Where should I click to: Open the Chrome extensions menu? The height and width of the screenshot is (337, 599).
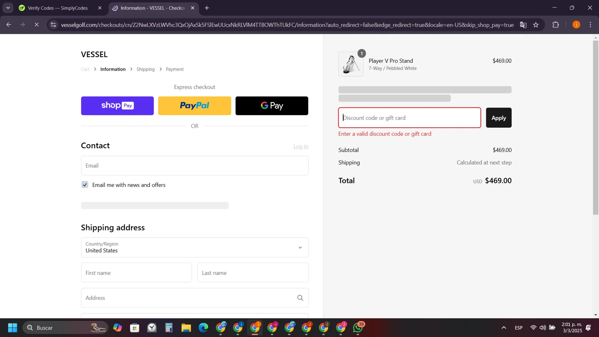[x=555, y=25]
